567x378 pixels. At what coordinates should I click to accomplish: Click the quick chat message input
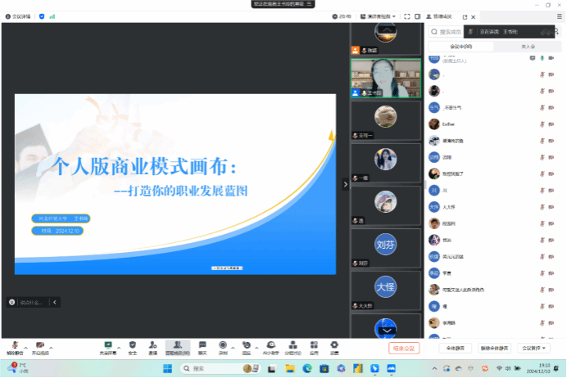coord(33,302)
